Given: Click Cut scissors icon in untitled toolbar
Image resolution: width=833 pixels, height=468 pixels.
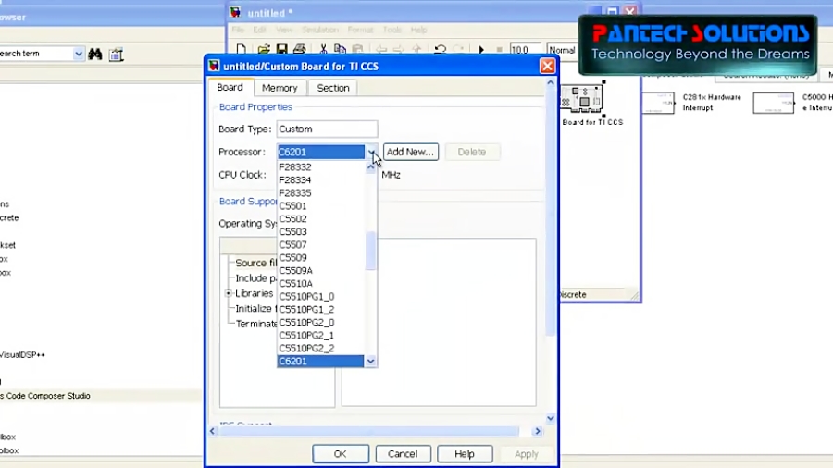Looking at the screenshot, I should (323, 49).
